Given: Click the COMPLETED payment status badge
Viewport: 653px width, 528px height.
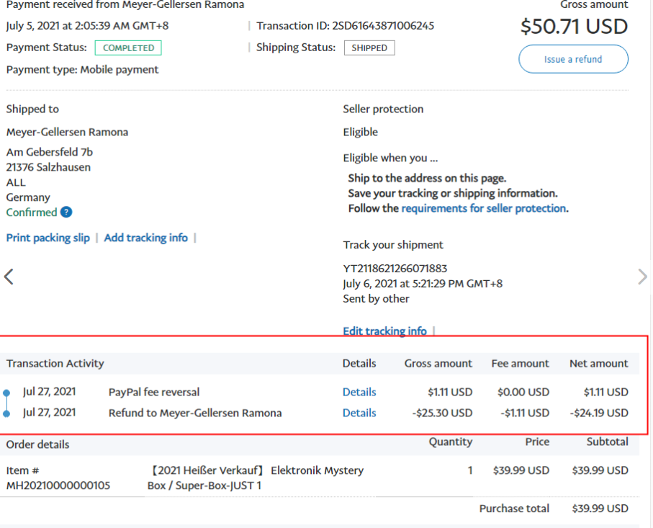Looking at the screenshot, I should [128, 48].
